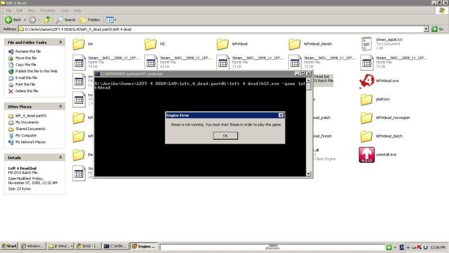Viewport: 449px width, 253px height.
Task: Switch to Engine Error taskbar button
Action: click(x=143, y=246)
